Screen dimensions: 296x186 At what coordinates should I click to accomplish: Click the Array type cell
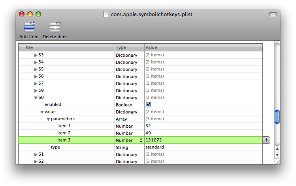pos(121,119)
